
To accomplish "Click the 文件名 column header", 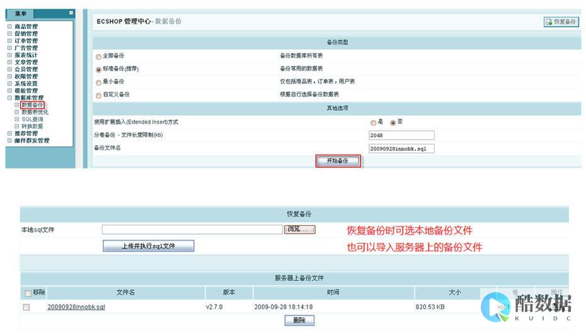I will click(x=125, y=293).
